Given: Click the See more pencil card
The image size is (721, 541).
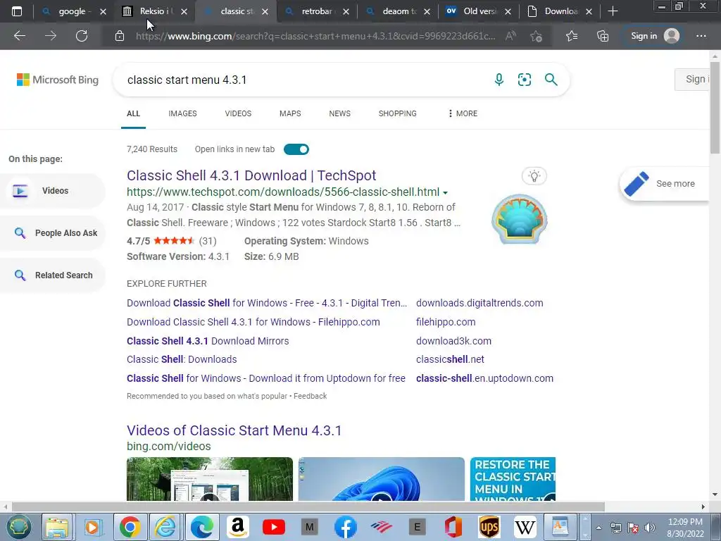Looking at the screenshot, I should click(665, 184).
